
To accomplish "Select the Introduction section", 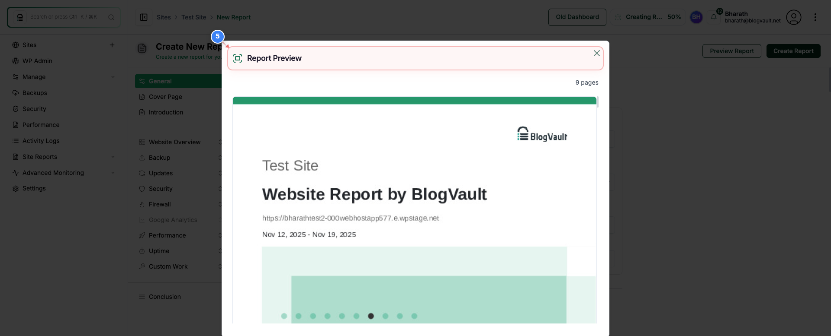I will point(166,112).
